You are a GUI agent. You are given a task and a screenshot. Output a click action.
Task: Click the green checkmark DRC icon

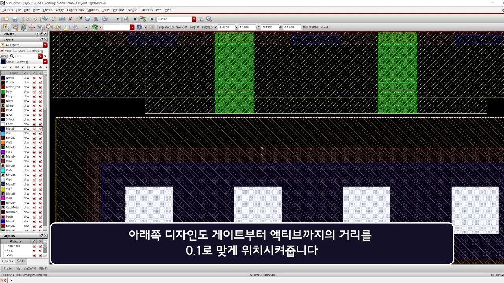pyautogui.click(x=94, y=27)
